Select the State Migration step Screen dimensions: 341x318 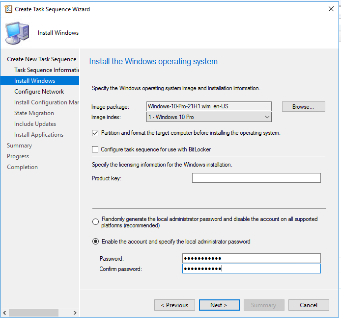point(34,113)
